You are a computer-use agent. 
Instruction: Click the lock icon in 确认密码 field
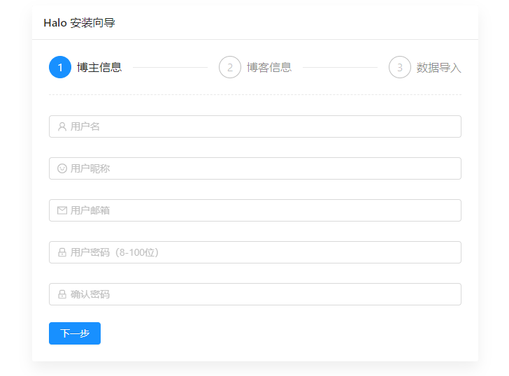(x=62, y=294)
